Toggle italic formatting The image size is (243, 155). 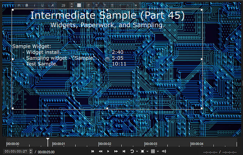point(35,5)
